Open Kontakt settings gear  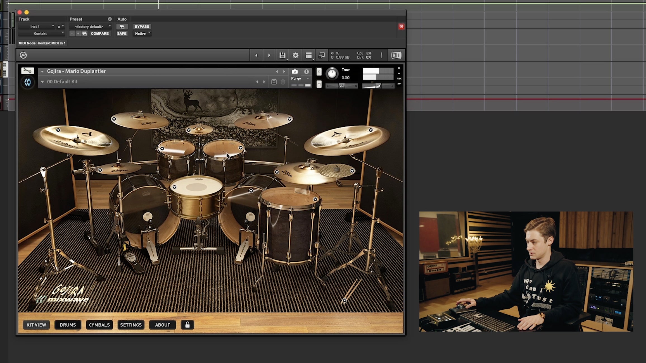pyautogui.click(x=295, y=55)
